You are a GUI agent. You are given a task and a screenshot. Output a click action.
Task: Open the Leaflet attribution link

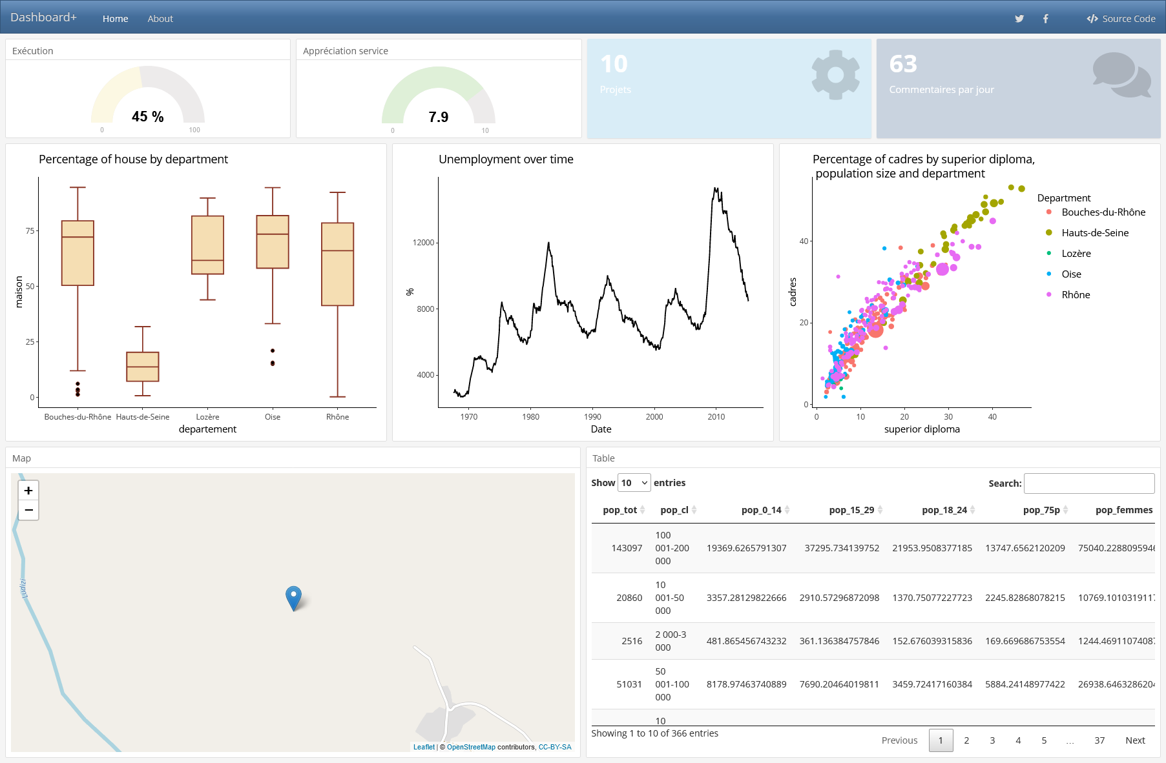click(x=424, y=747)
